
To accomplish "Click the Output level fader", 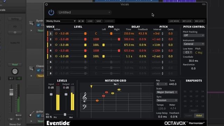I will click(66, 94).
